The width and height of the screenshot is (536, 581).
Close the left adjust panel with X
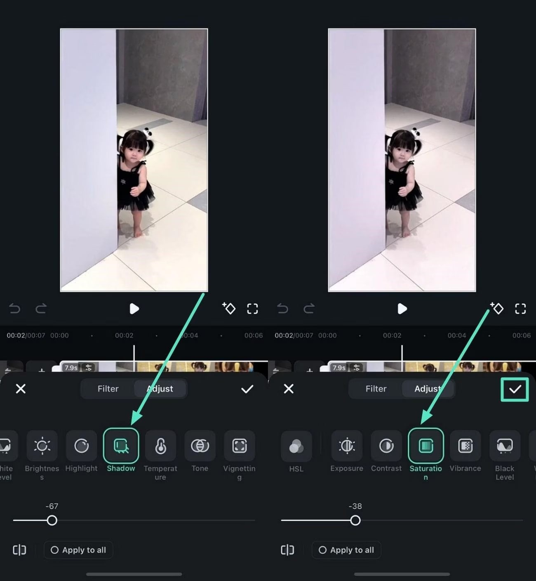point(21,389)
